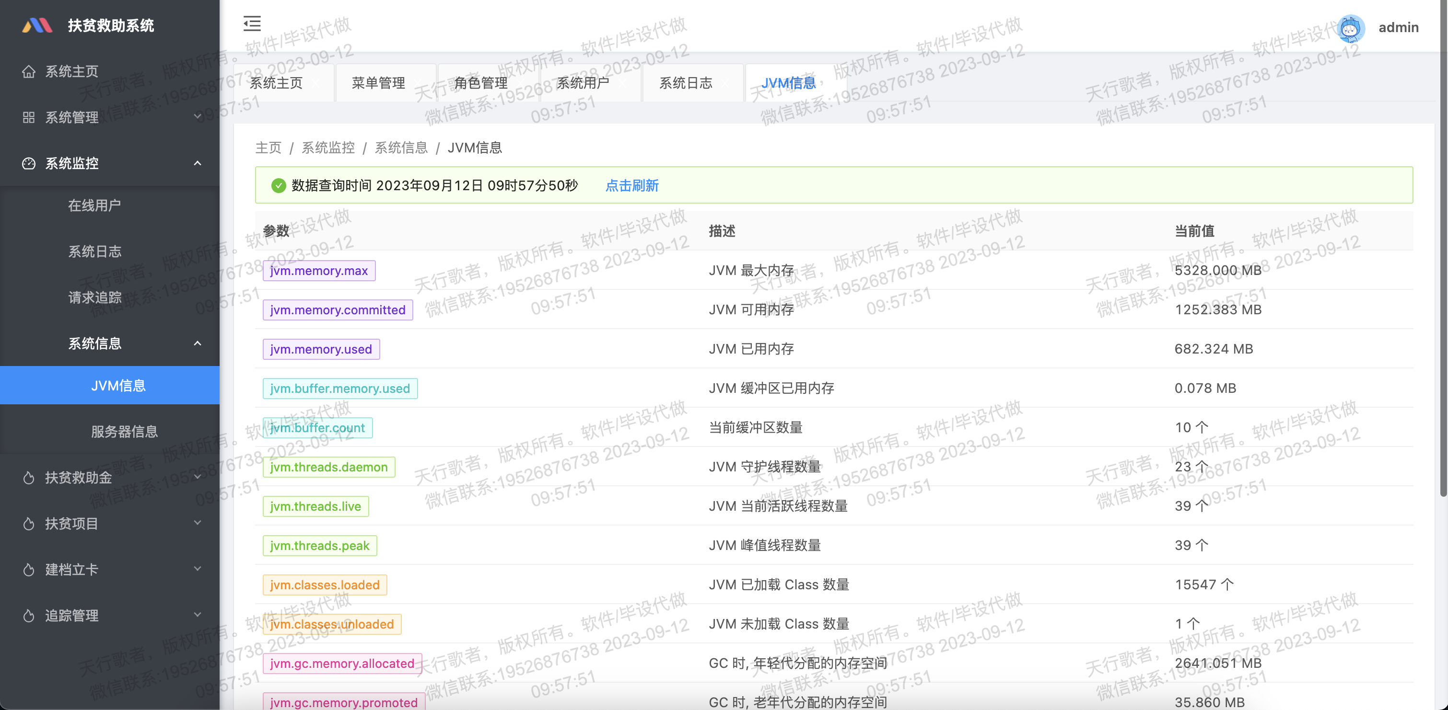The width and height of the screenshot is (1448, 710).
Task: Click the dashboard icon beside 系统监控
Action: [x=29, y=163]
